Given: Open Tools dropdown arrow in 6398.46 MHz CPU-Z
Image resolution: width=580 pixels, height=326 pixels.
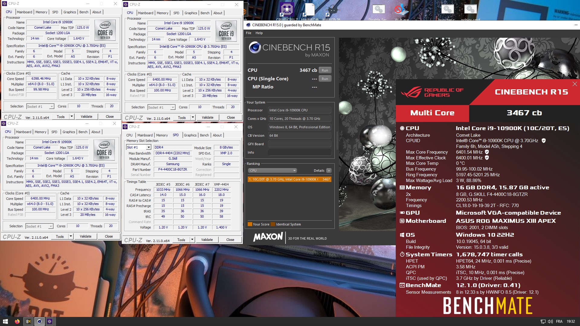Looking at the screenshot, I should pyautogui.click(x=72, y=117).
